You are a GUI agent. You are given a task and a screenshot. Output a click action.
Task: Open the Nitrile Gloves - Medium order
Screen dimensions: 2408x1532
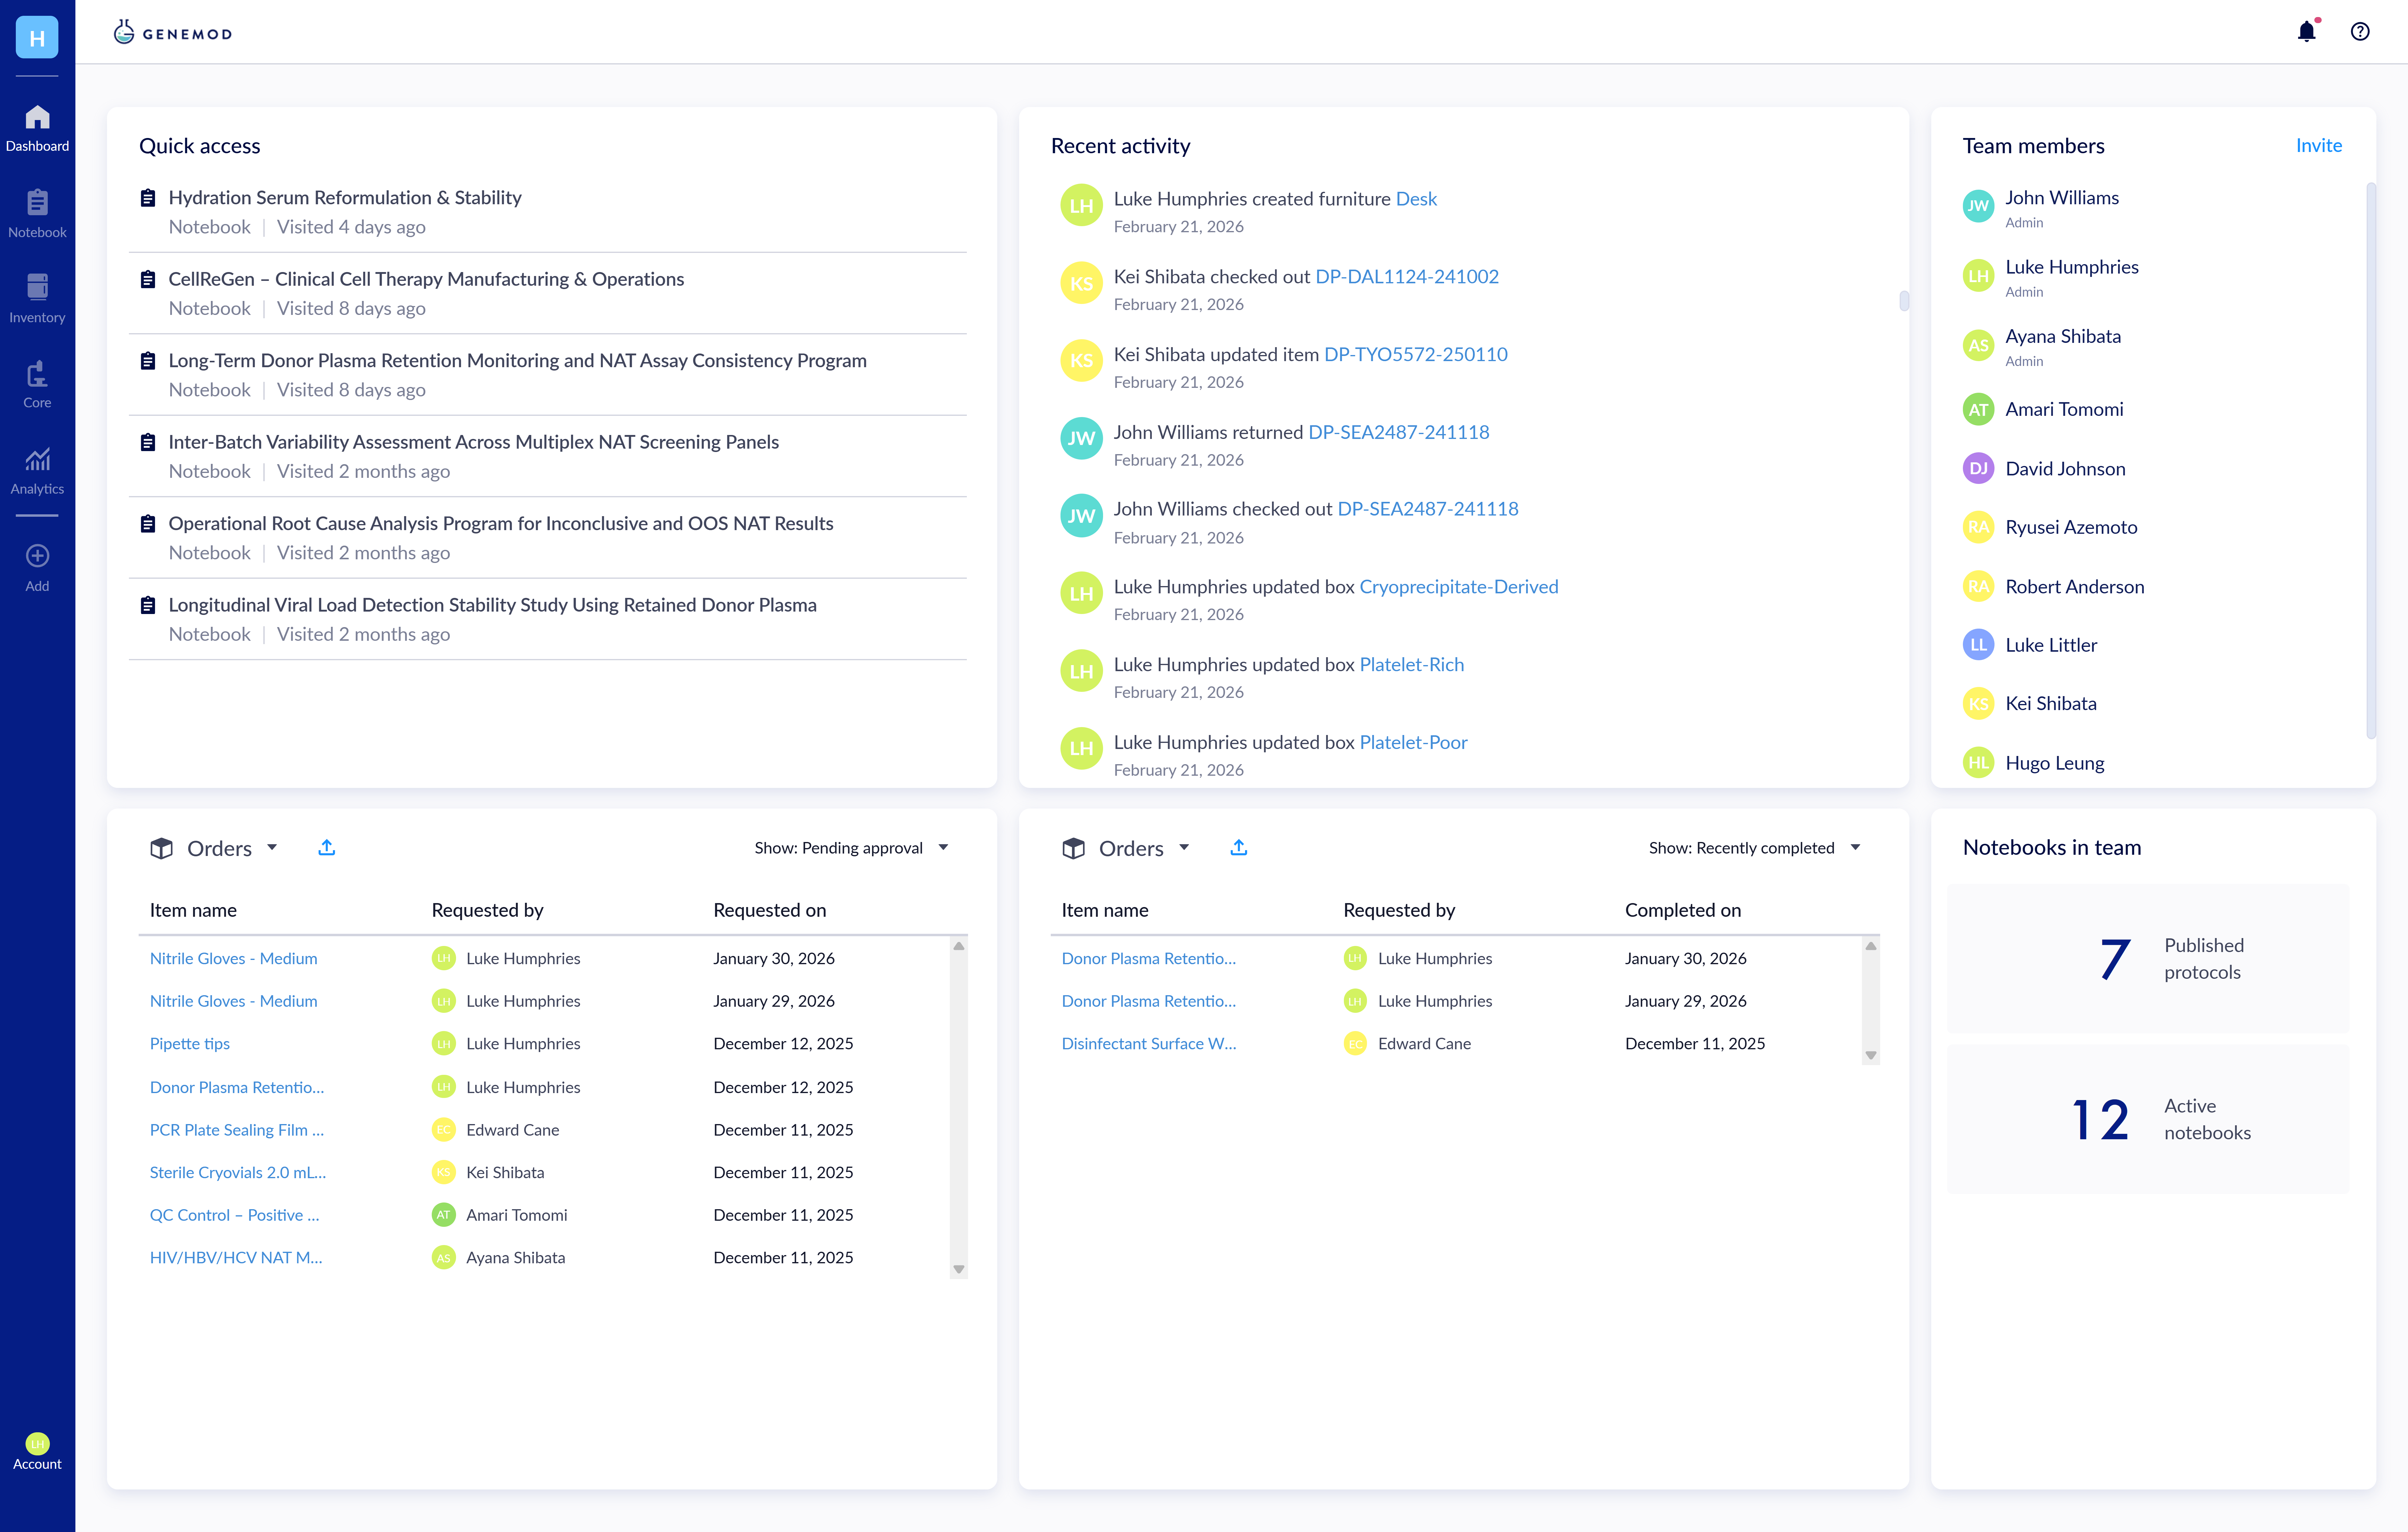coord(233,958)
